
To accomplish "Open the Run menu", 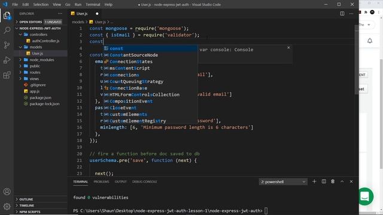I will tap(78, 4).
